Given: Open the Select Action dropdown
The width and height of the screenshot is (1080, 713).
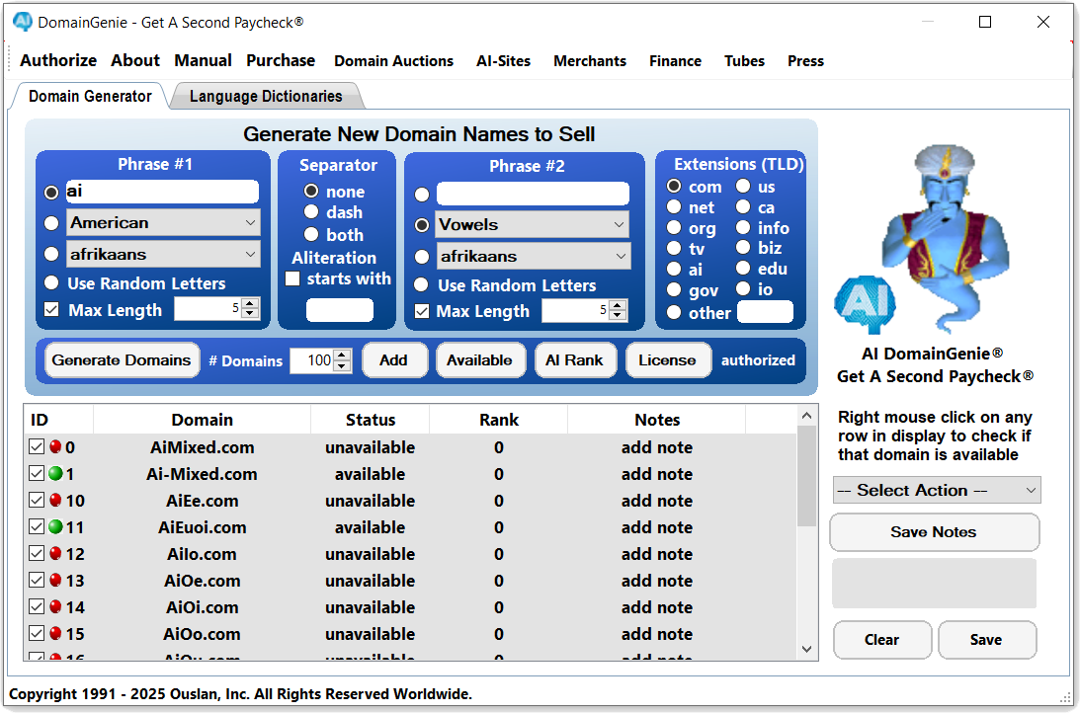Looking at the screenshot, I should 937,490.
